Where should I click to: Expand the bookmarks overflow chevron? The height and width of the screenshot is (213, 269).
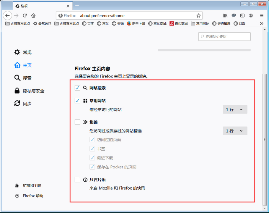(x=261, y=24)
